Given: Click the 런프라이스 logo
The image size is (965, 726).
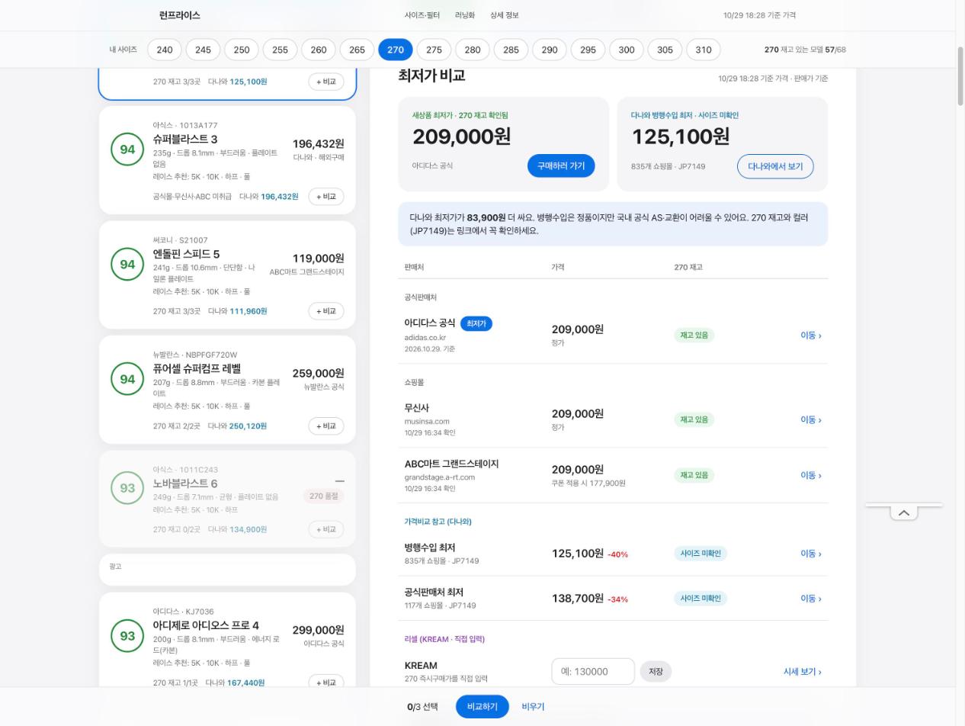Looking at the screenshot, I should 180,15.
